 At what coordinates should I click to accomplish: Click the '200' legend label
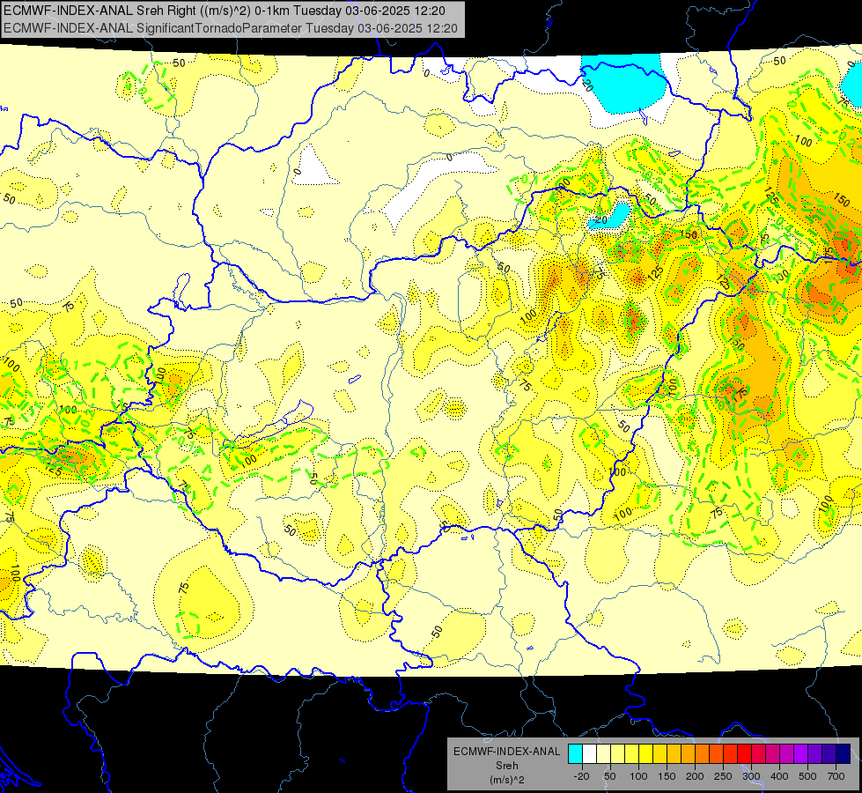click(695, 776)
